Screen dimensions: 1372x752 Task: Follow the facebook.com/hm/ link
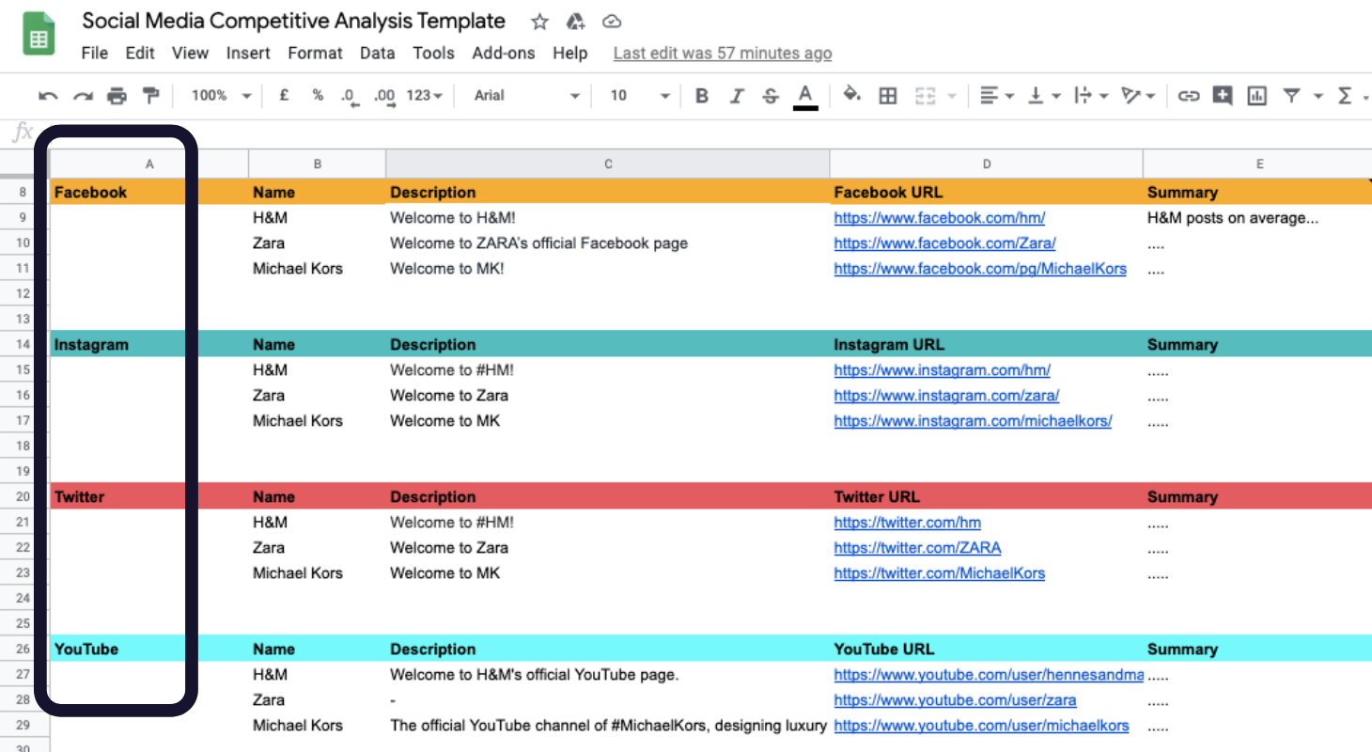click(x=940, y=218)
